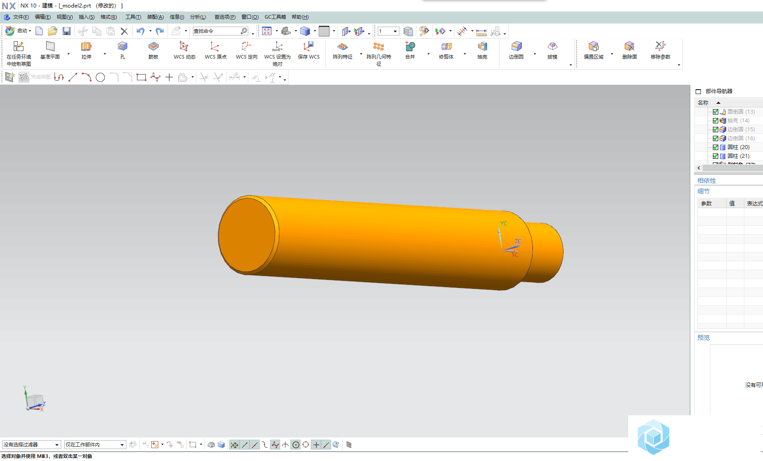Click the WCS 原点 tool
Viewport: 763px width, 461px height.
point(215,51)
